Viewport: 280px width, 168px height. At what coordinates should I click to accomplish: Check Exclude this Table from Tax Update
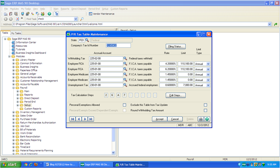205,105
